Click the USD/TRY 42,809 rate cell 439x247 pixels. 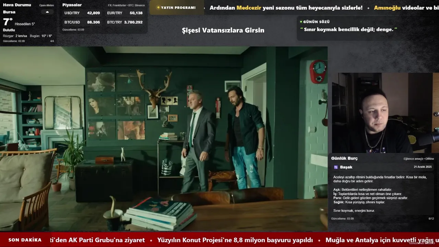click(82, 13)
